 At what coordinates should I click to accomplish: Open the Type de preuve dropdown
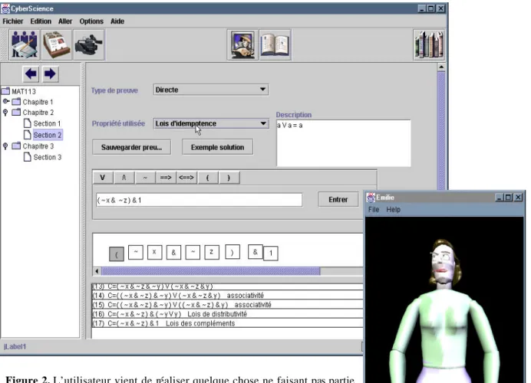click(x=211, y=90)
